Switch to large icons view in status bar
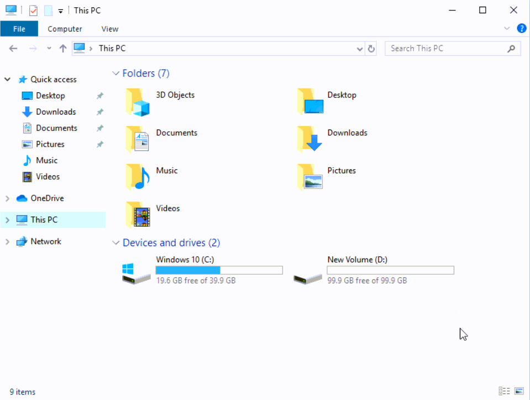The image size is (530, 400). (x=519, y=391)
